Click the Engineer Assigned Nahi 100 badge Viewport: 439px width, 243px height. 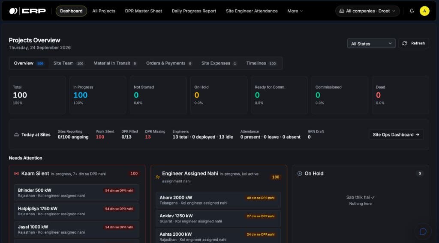coord(276,177)
